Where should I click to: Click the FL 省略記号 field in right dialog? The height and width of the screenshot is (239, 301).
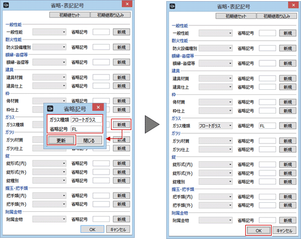[x=267, y=126]
